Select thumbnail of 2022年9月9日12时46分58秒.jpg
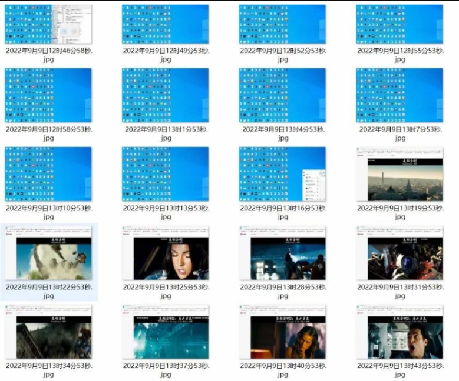This screenshot has height=381, width=459. tap(48, 24)
